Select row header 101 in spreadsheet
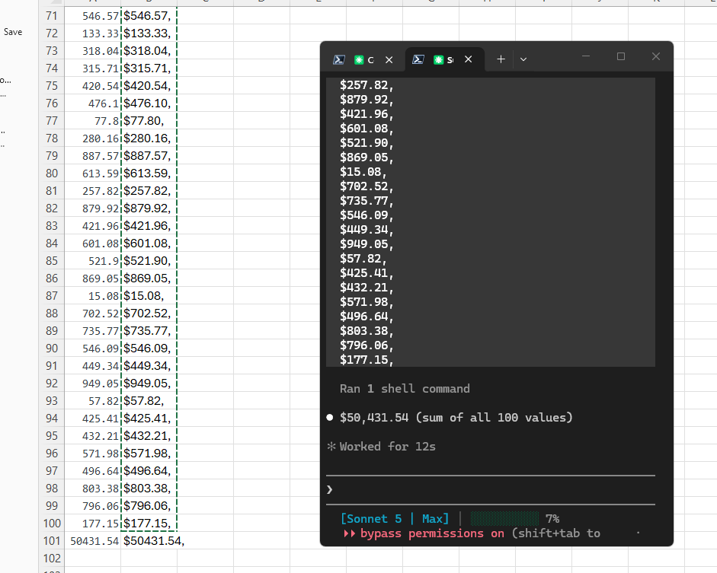 51,541
